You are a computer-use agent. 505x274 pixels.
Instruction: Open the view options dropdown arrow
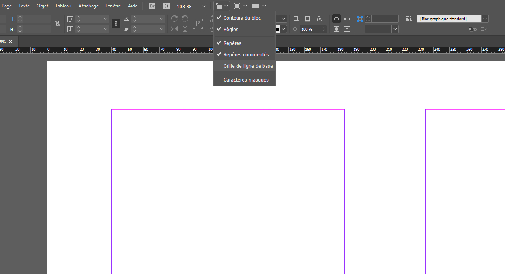[226, 6]
